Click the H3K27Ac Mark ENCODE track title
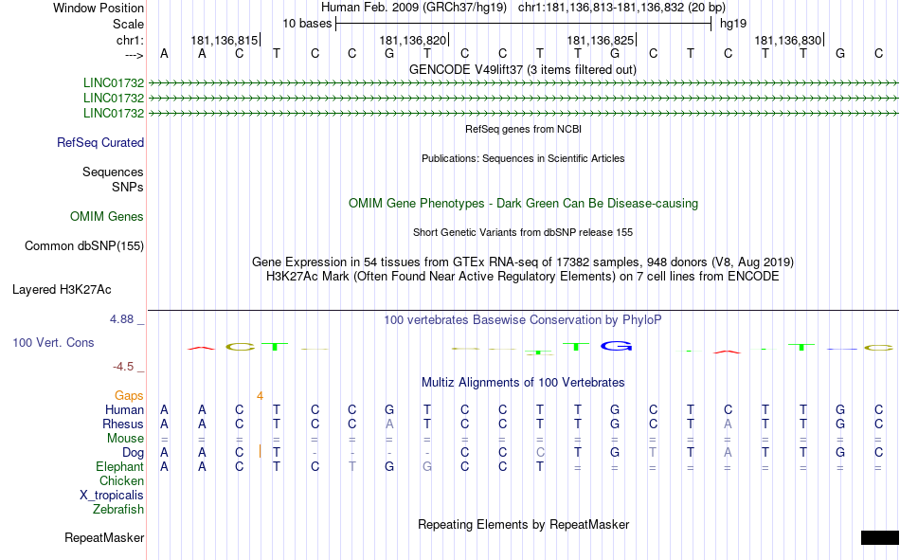This screenshot has width=900, height=560. point(523,277)
